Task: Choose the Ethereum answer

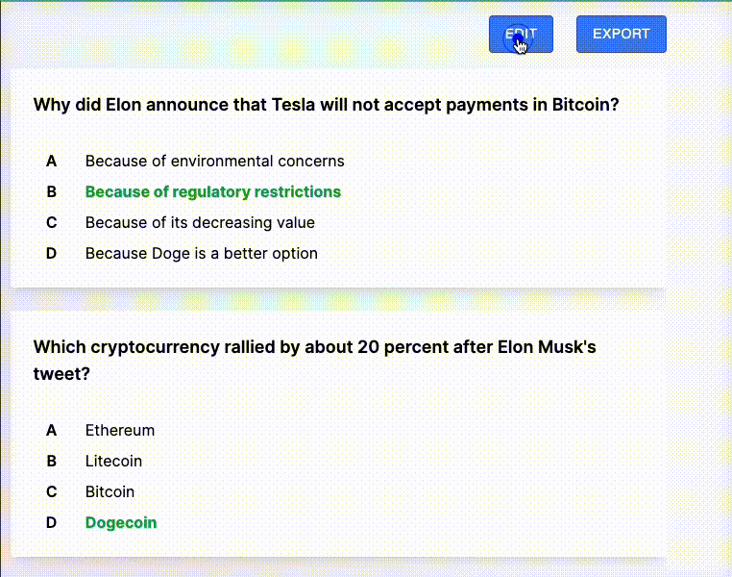Action: click(x=119, y=430)
